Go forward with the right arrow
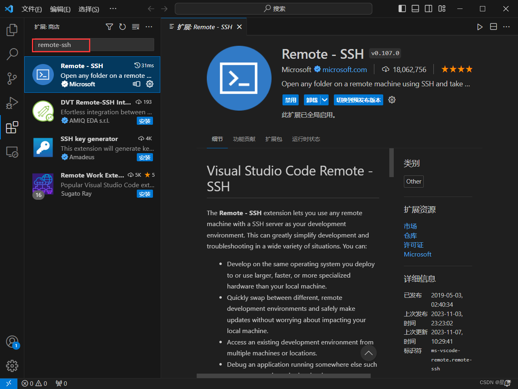518x389 pixels. tap(164, 9)
